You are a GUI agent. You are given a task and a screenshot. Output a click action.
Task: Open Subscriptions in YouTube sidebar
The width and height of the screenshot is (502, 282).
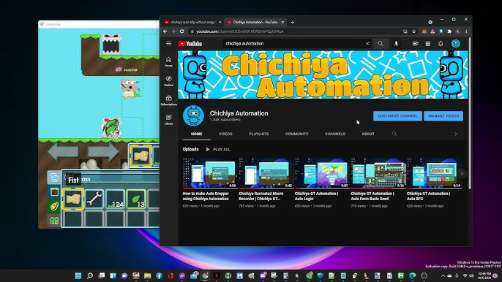(169, 100)
